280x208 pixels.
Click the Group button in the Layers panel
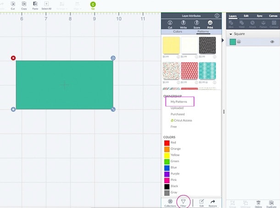tap(233, 204)
